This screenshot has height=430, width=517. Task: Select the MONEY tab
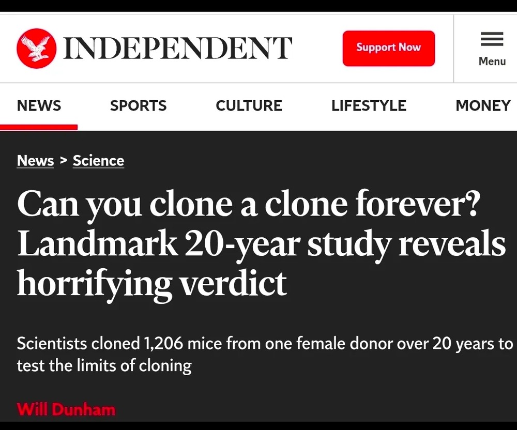(483, 106)
